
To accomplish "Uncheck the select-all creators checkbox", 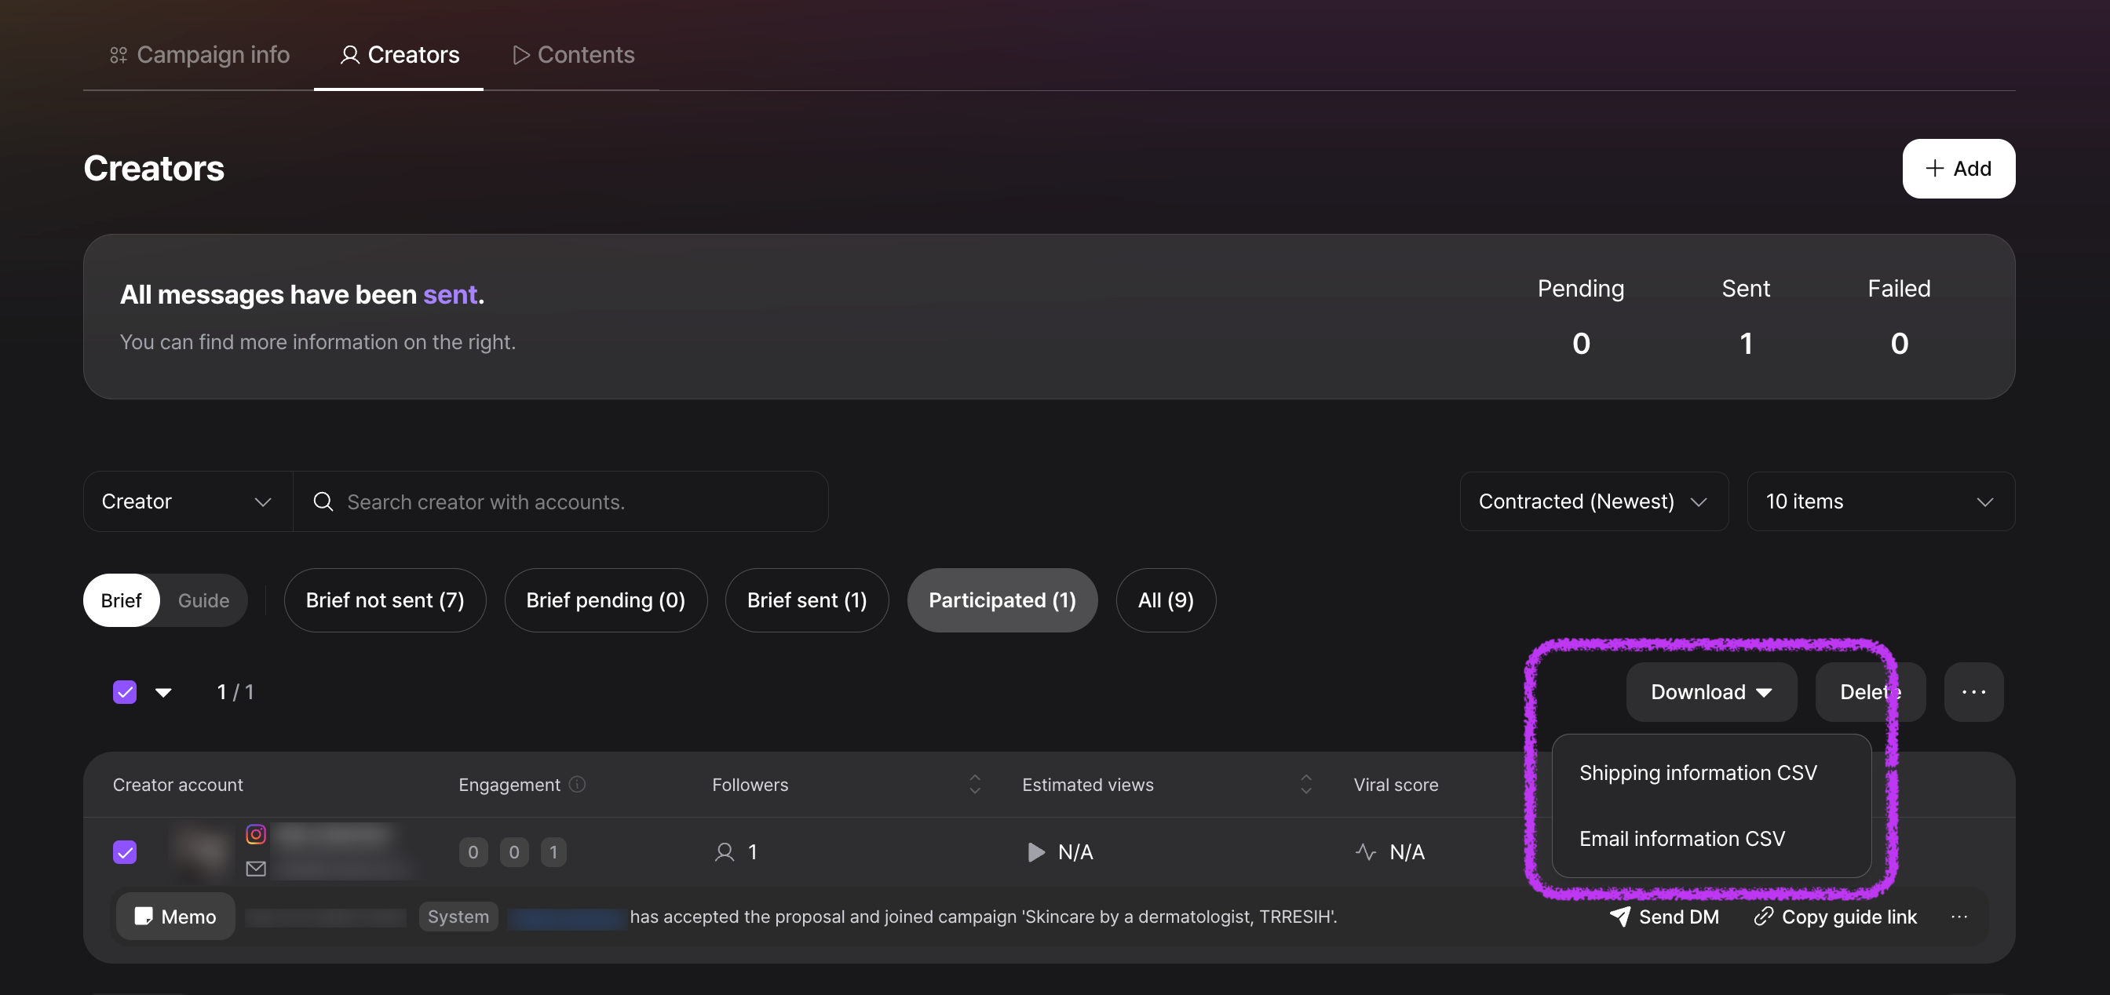I will (x=125, y=692).
